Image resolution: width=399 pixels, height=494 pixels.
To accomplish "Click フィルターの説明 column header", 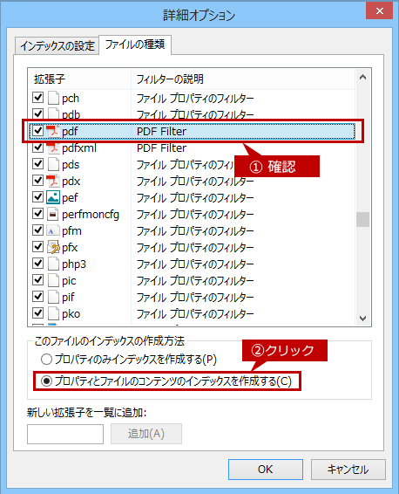I will (243, 79).
